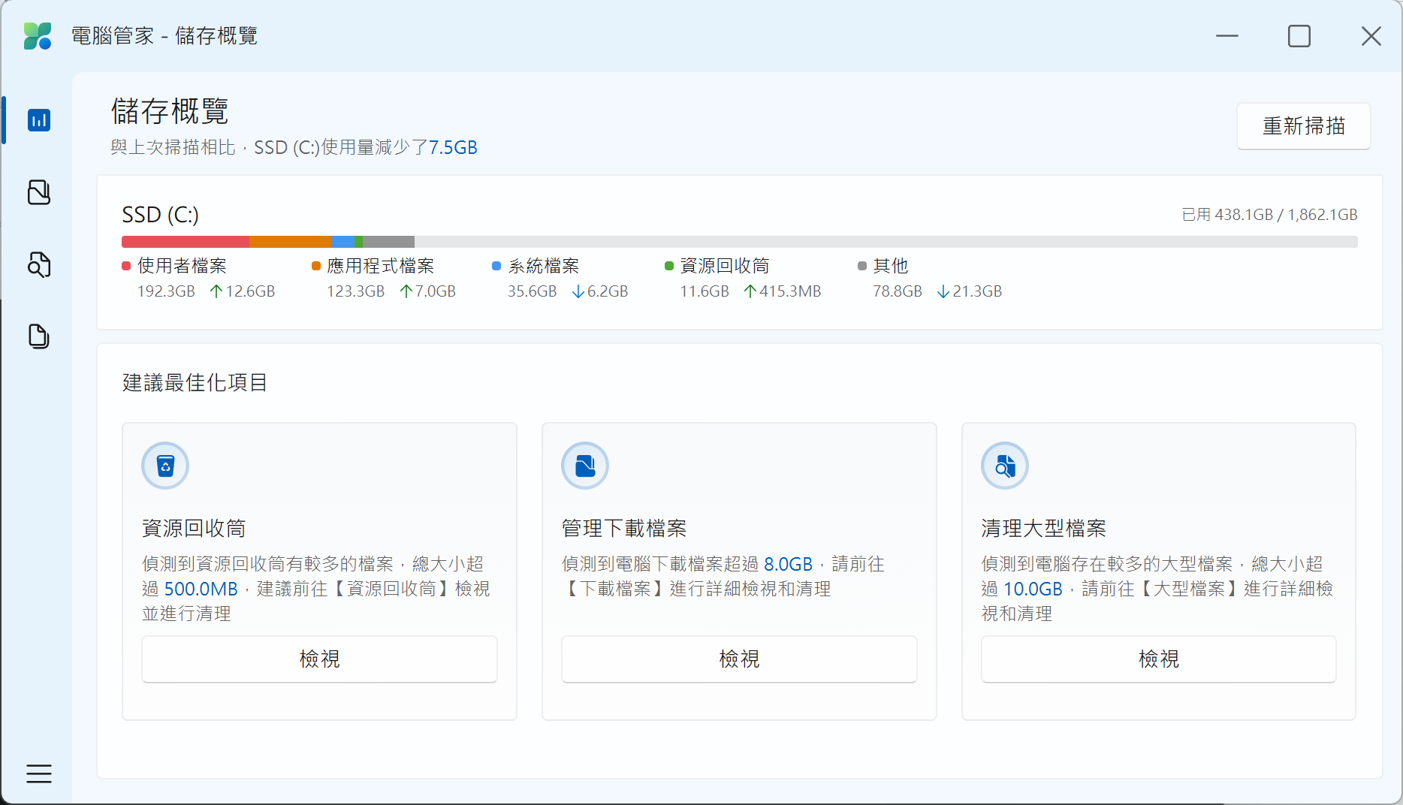Screen dimensions: 1403x805
Task: Click the 7.5GB usage change link
Action: [453, 147]
